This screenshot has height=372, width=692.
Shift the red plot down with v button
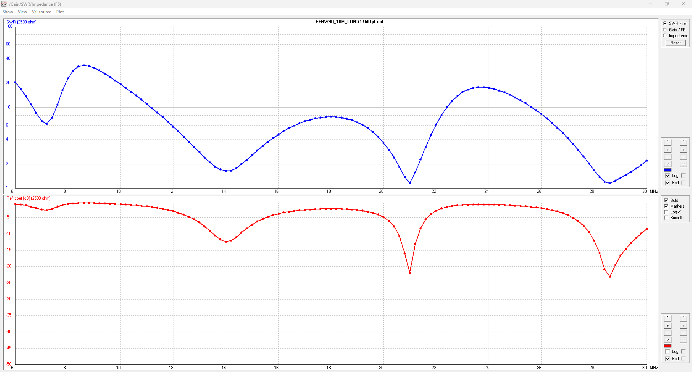click(x=667, y=340)
